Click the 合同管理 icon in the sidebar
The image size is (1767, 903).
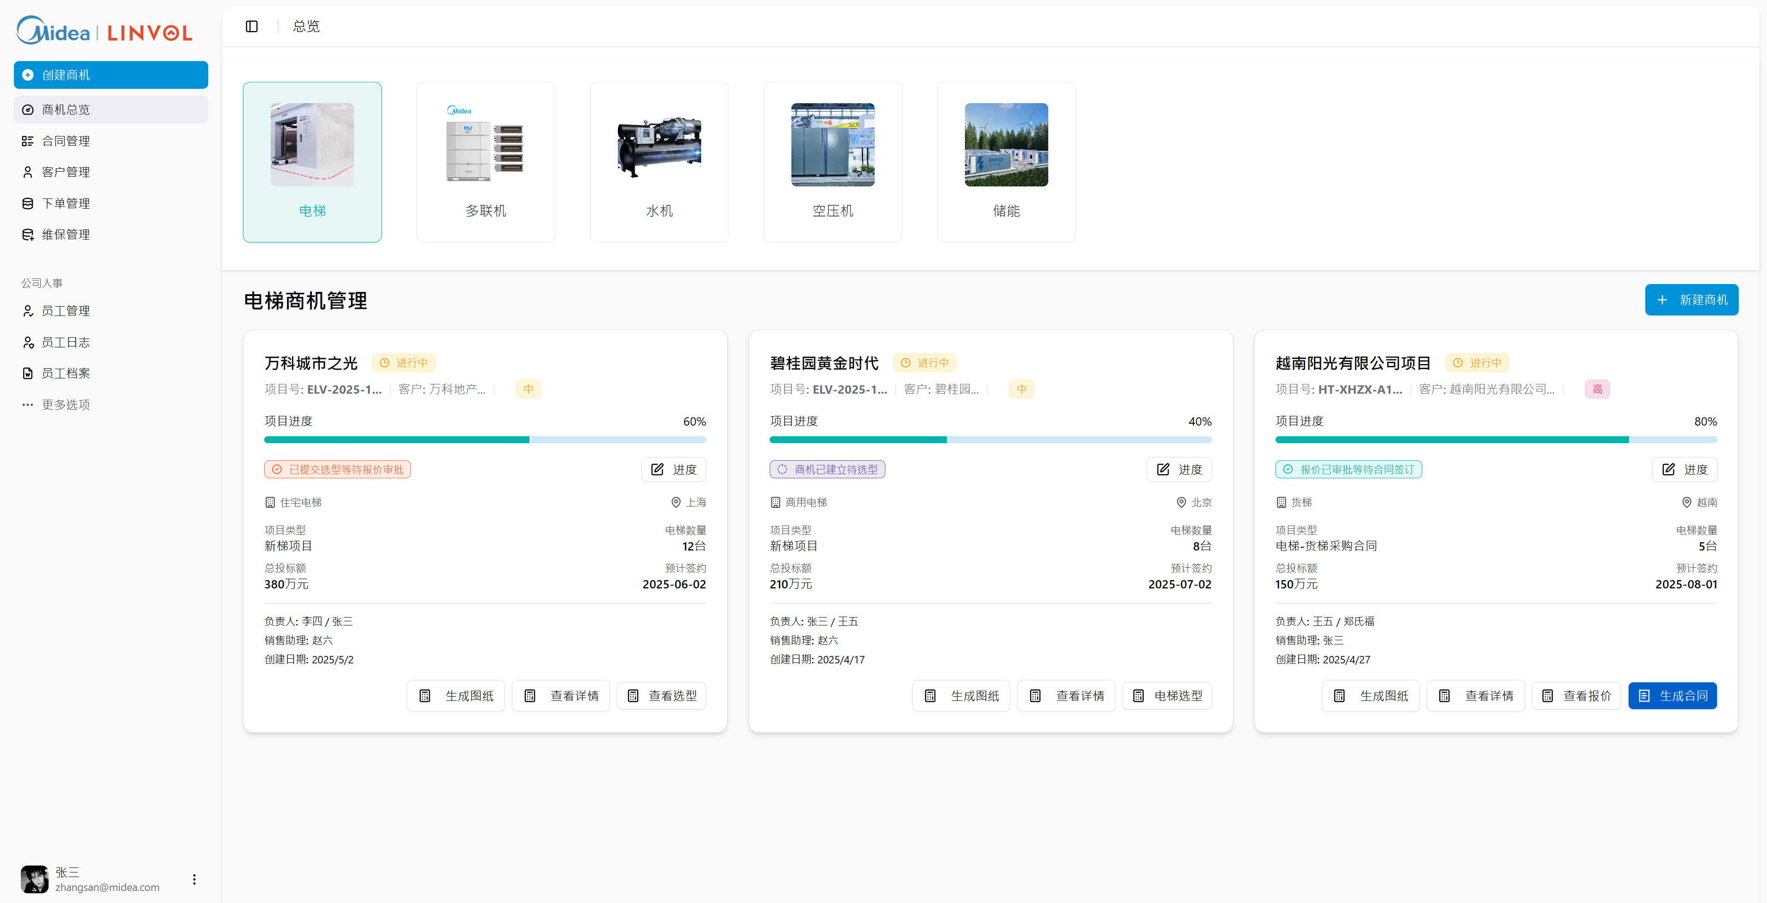(x=27, y=141)
